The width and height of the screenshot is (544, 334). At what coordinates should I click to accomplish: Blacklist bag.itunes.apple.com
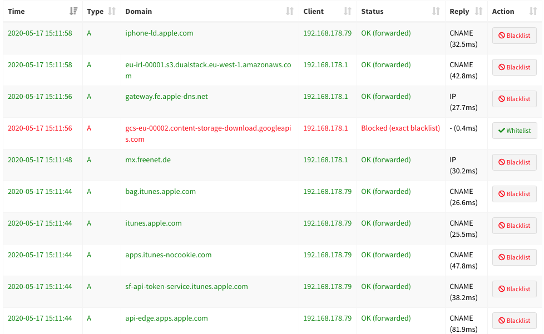pyautogui.click(x=515, y=194)
